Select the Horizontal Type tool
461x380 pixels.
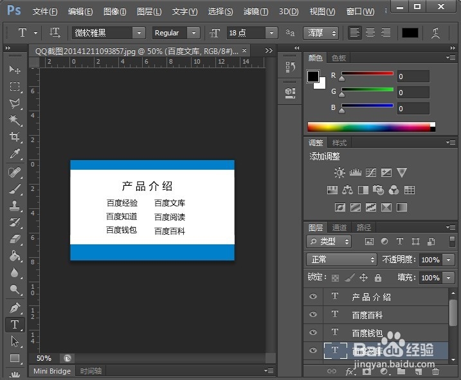[x=15, y=325]
